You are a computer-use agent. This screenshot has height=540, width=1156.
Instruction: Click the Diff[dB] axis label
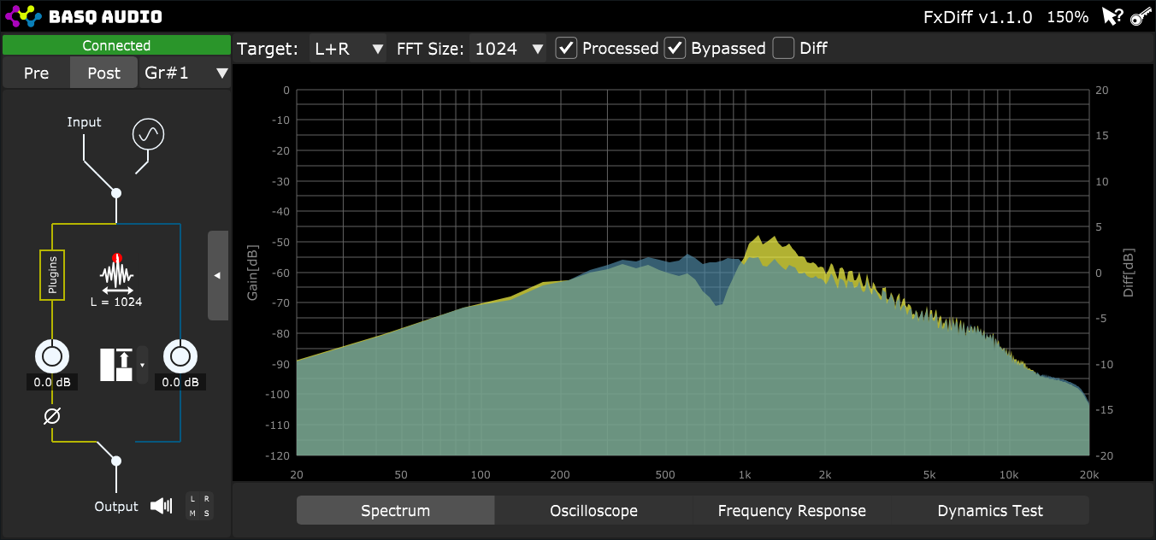(x=1129, y=273)
